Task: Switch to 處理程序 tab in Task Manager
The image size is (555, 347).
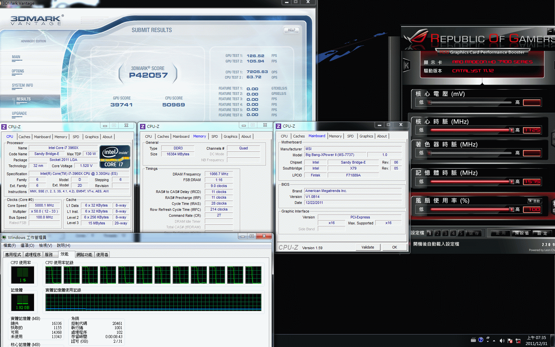Action: pyautogui.click(x=33, y=255)
